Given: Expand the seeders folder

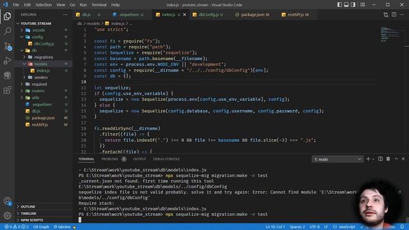Looking at the screenshot, I should (x=24, y=77).
